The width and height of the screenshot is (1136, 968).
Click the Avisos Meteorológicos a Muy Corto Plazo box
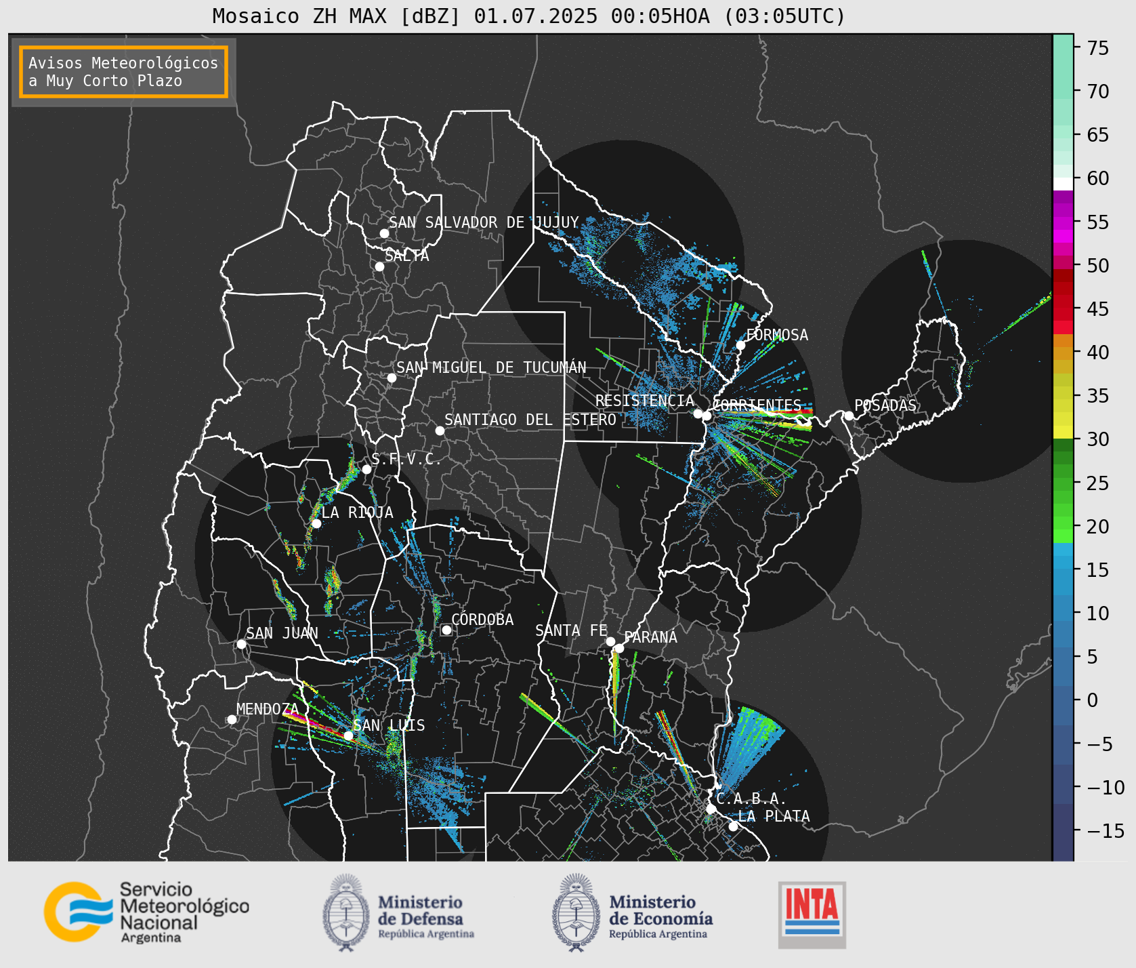pyautogui.click(x=123, y=72)
